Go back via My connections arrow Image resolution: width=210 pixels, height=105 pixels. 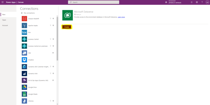tap(22, 13)
